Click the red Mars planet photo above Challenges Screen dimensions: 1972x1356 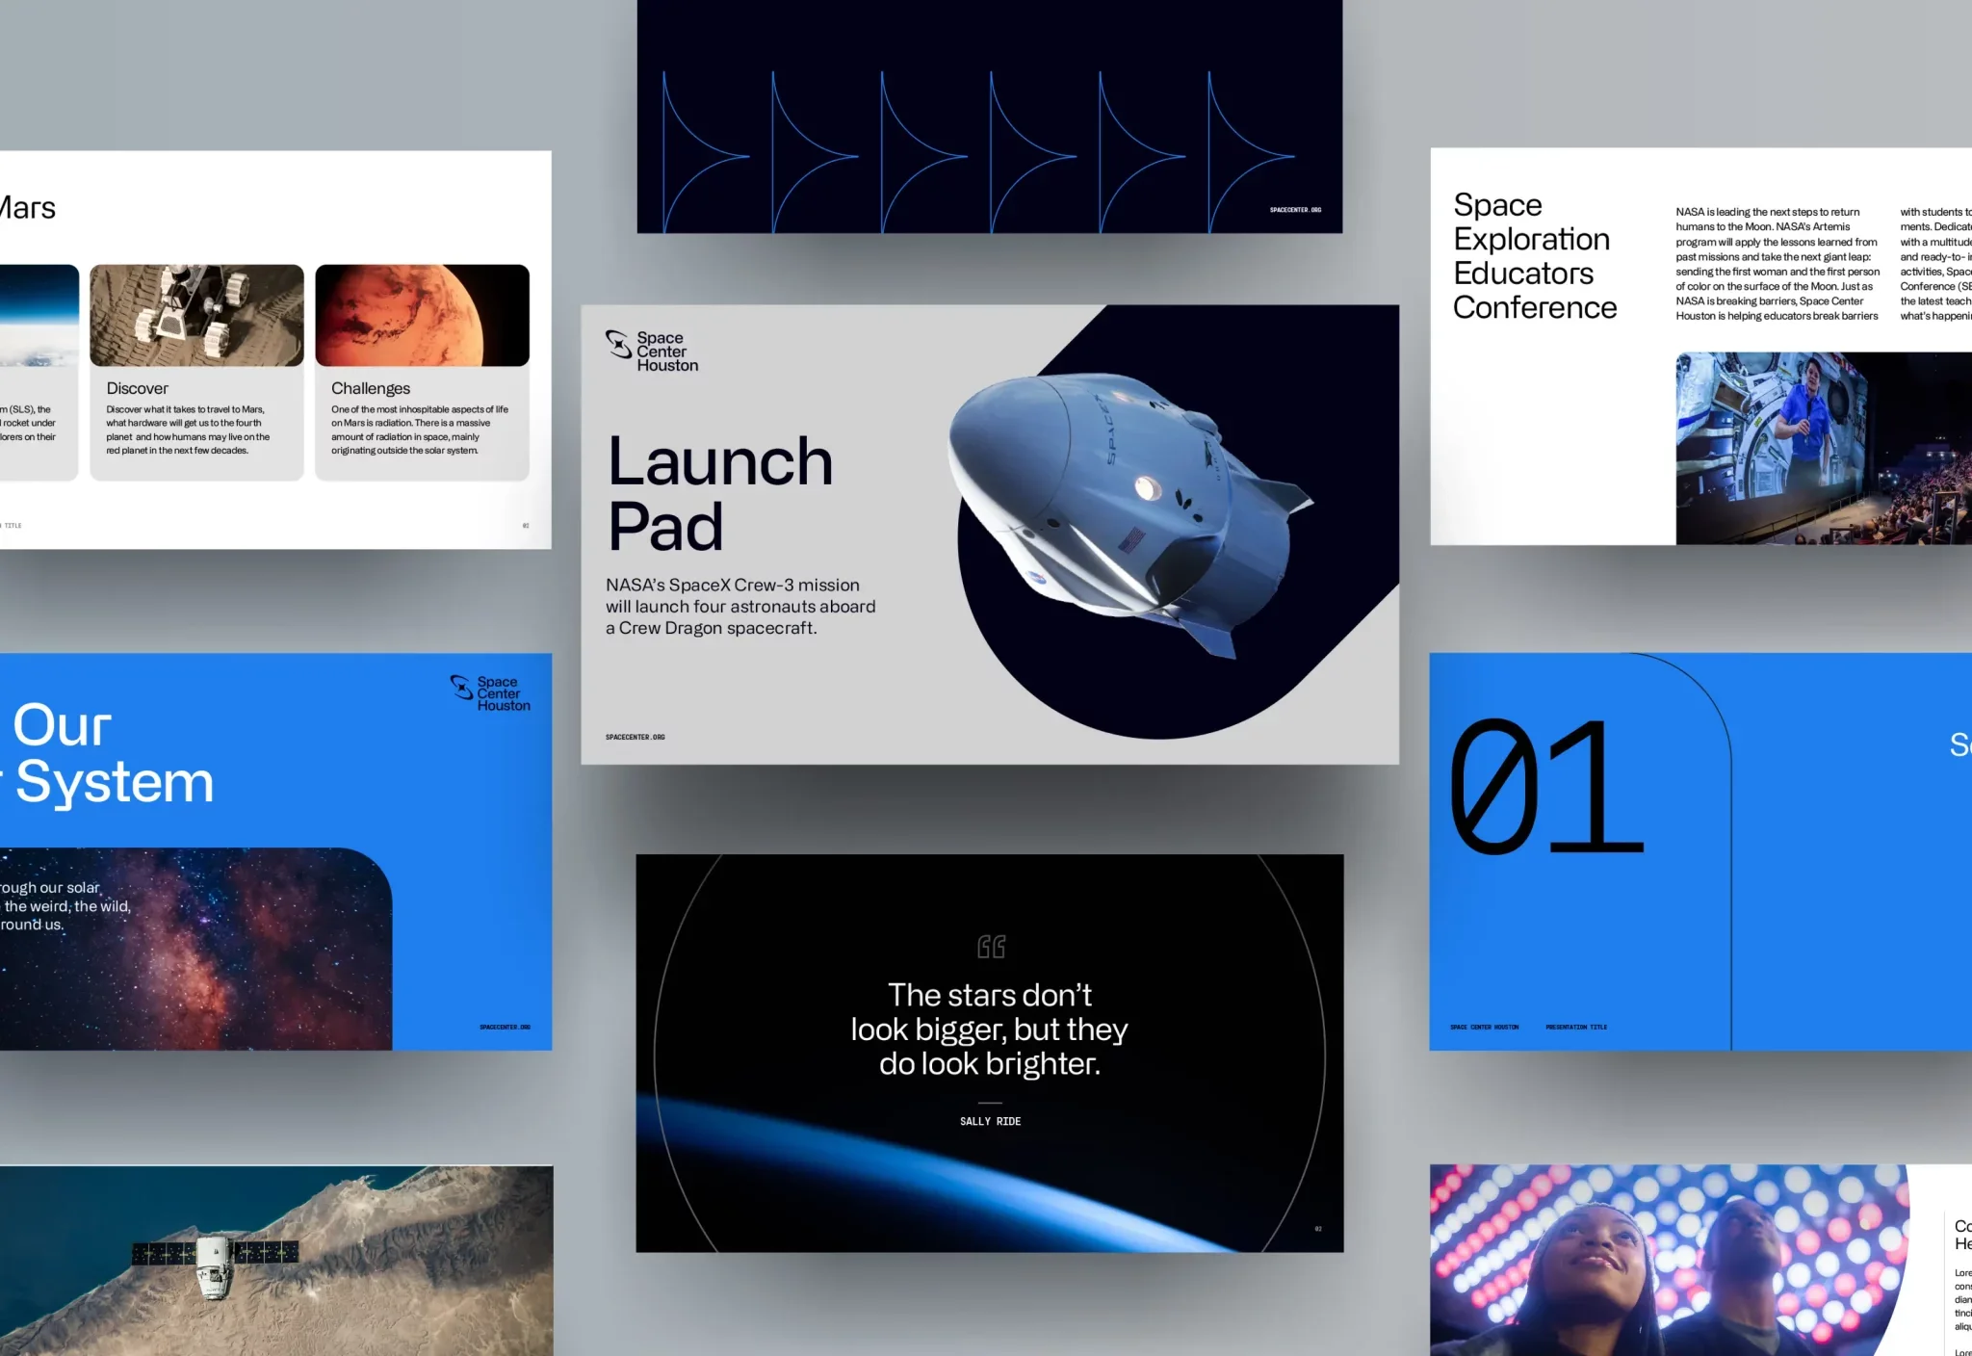click(x=422, y=316)
